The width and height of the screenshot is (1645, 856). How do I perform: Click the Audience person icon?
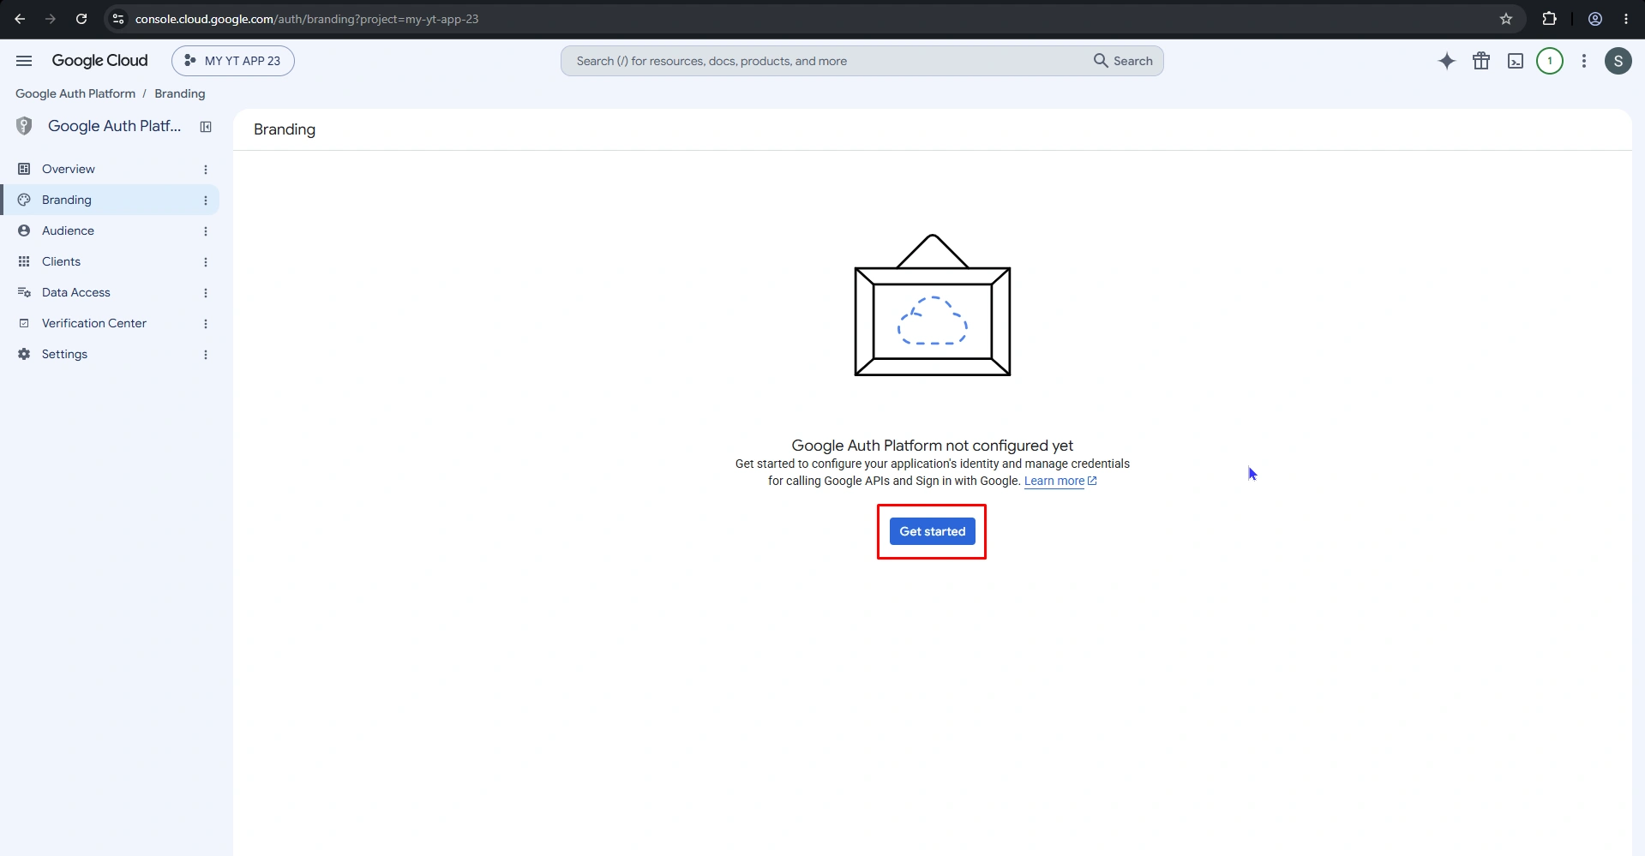pyautogui.click(x=24, y=230)
